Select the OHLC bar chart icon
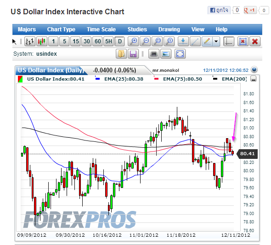This screenshot has height=245, width=271. [x=30, y=41]
